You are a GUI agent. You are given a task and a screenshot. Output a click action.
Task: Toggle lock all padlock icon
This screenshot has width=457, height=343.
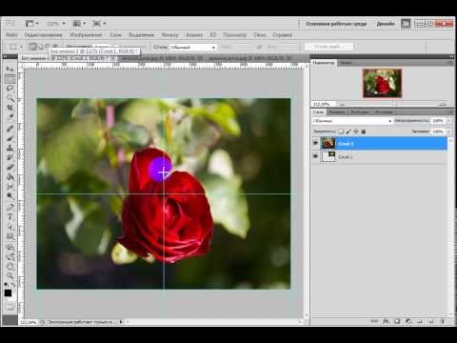[364, 131]
